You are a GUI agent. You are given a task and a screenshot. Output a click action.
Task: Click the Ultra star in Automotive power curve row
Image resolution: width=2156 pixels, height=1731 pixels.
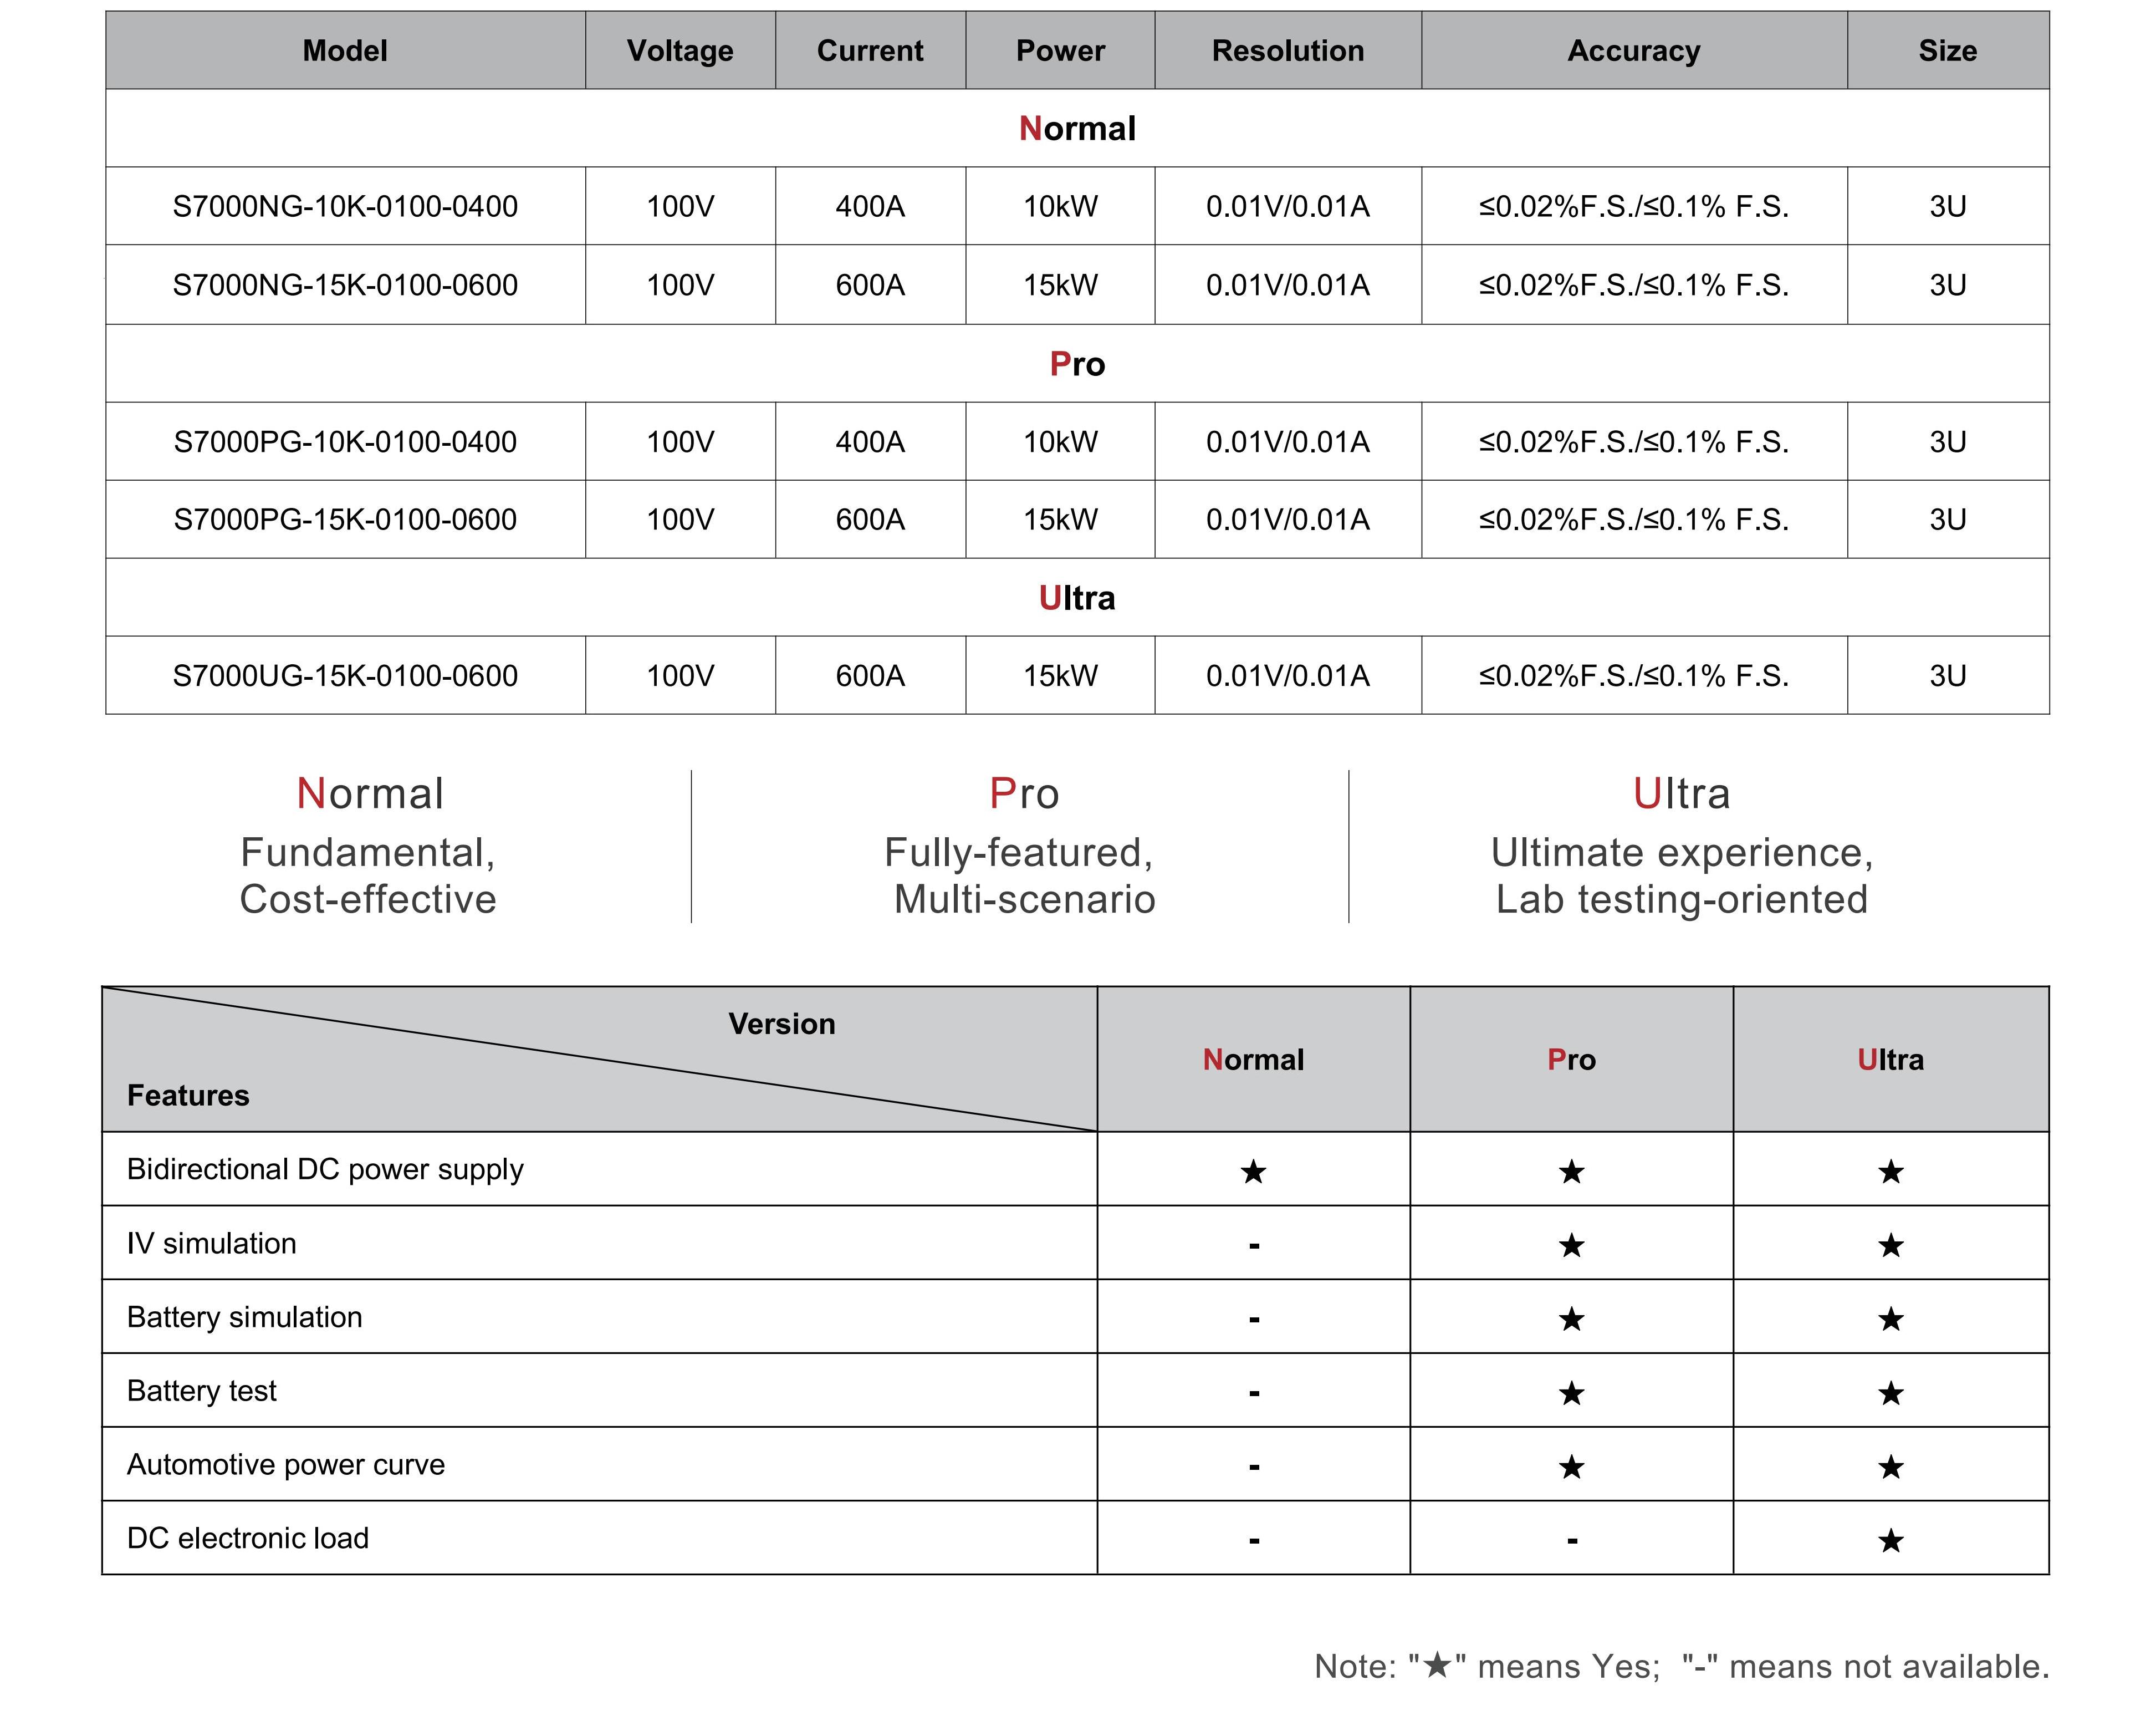(1891, 1467)
